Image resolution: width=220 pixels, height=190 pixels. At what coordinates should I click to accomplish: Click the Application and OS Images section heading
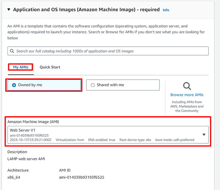point(86,9)
